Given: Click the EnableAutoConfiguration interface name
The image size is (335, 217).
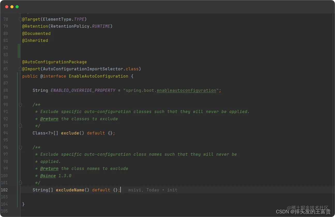Looking at the screenshot, I should point(99,76).
